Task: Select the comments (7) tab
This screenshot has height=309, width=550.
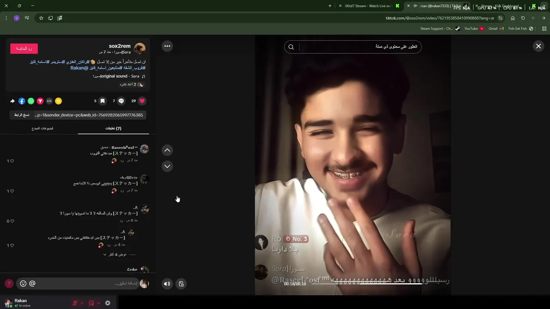Action: point(113,128)
